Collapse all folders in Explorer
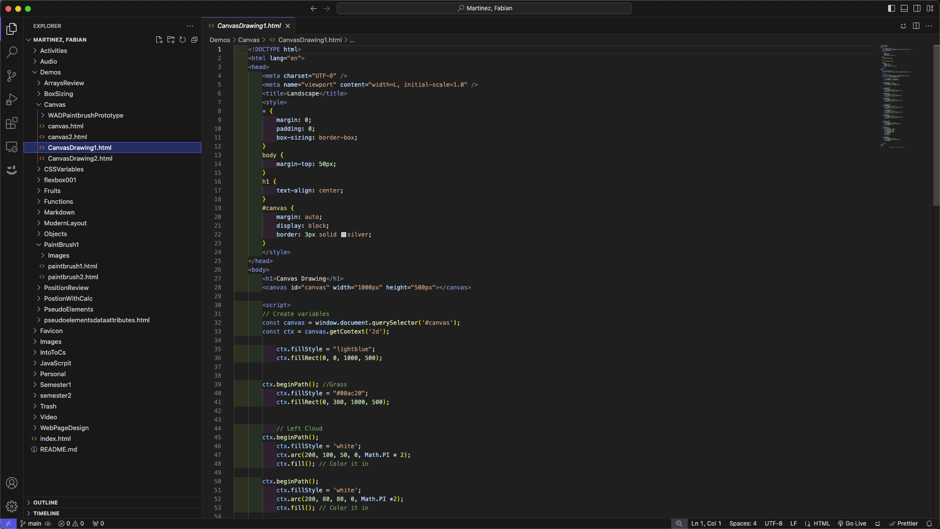The width and height of the screenshot is (940, 529). click(194, 40)
